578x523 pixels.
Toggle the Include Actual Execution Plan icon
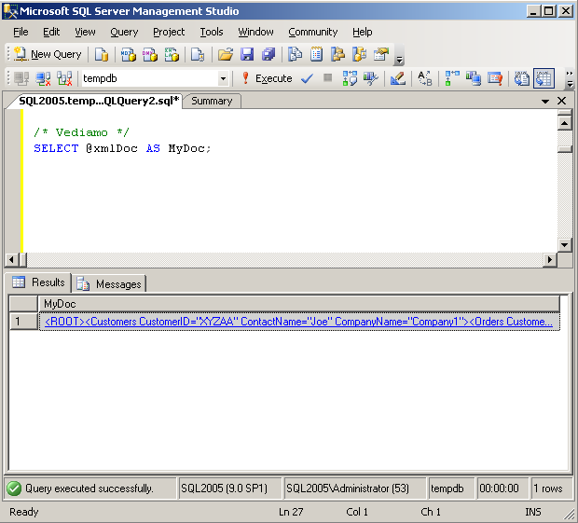pos(452,78)
